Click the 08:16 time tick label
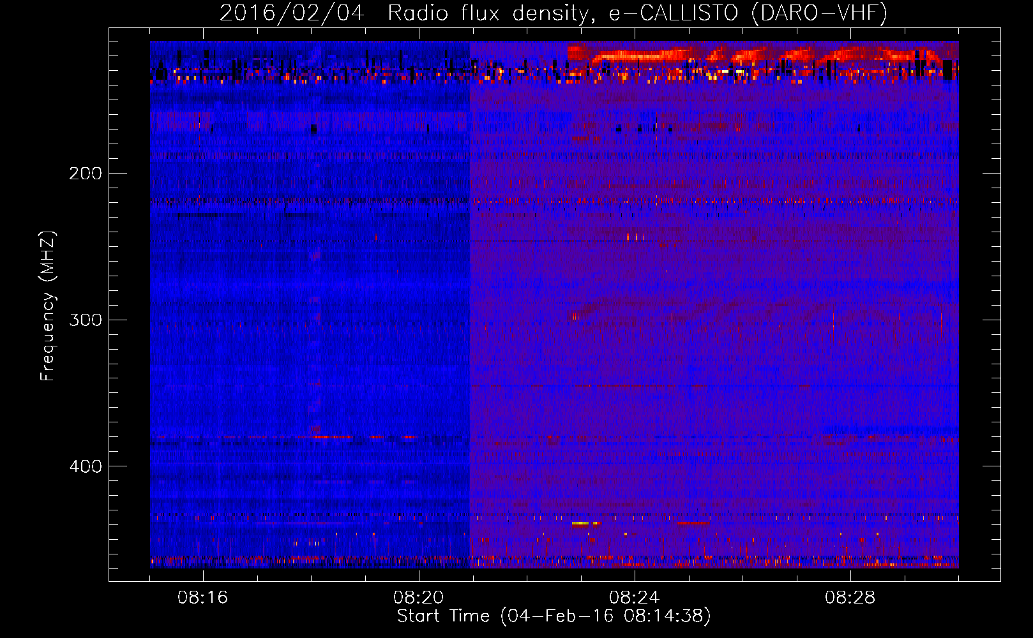The height and width of the screenshot is (638, 1033). 203,598
